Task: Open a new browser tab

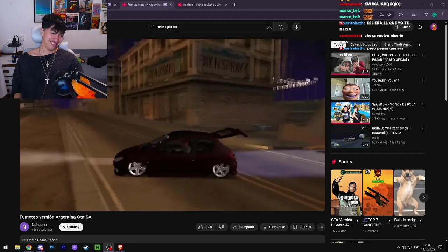Action: click(x=234, y=5)
